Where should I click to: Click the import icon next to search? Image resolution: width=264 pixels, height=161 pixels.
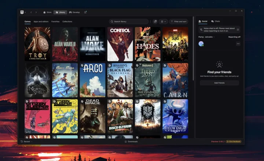click(155, 22)
